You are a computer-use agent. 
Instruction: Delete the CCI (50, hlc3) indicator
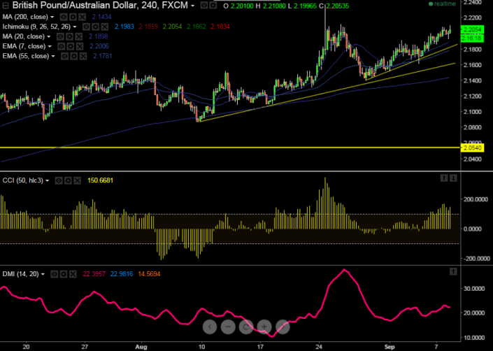coord(77,180)
